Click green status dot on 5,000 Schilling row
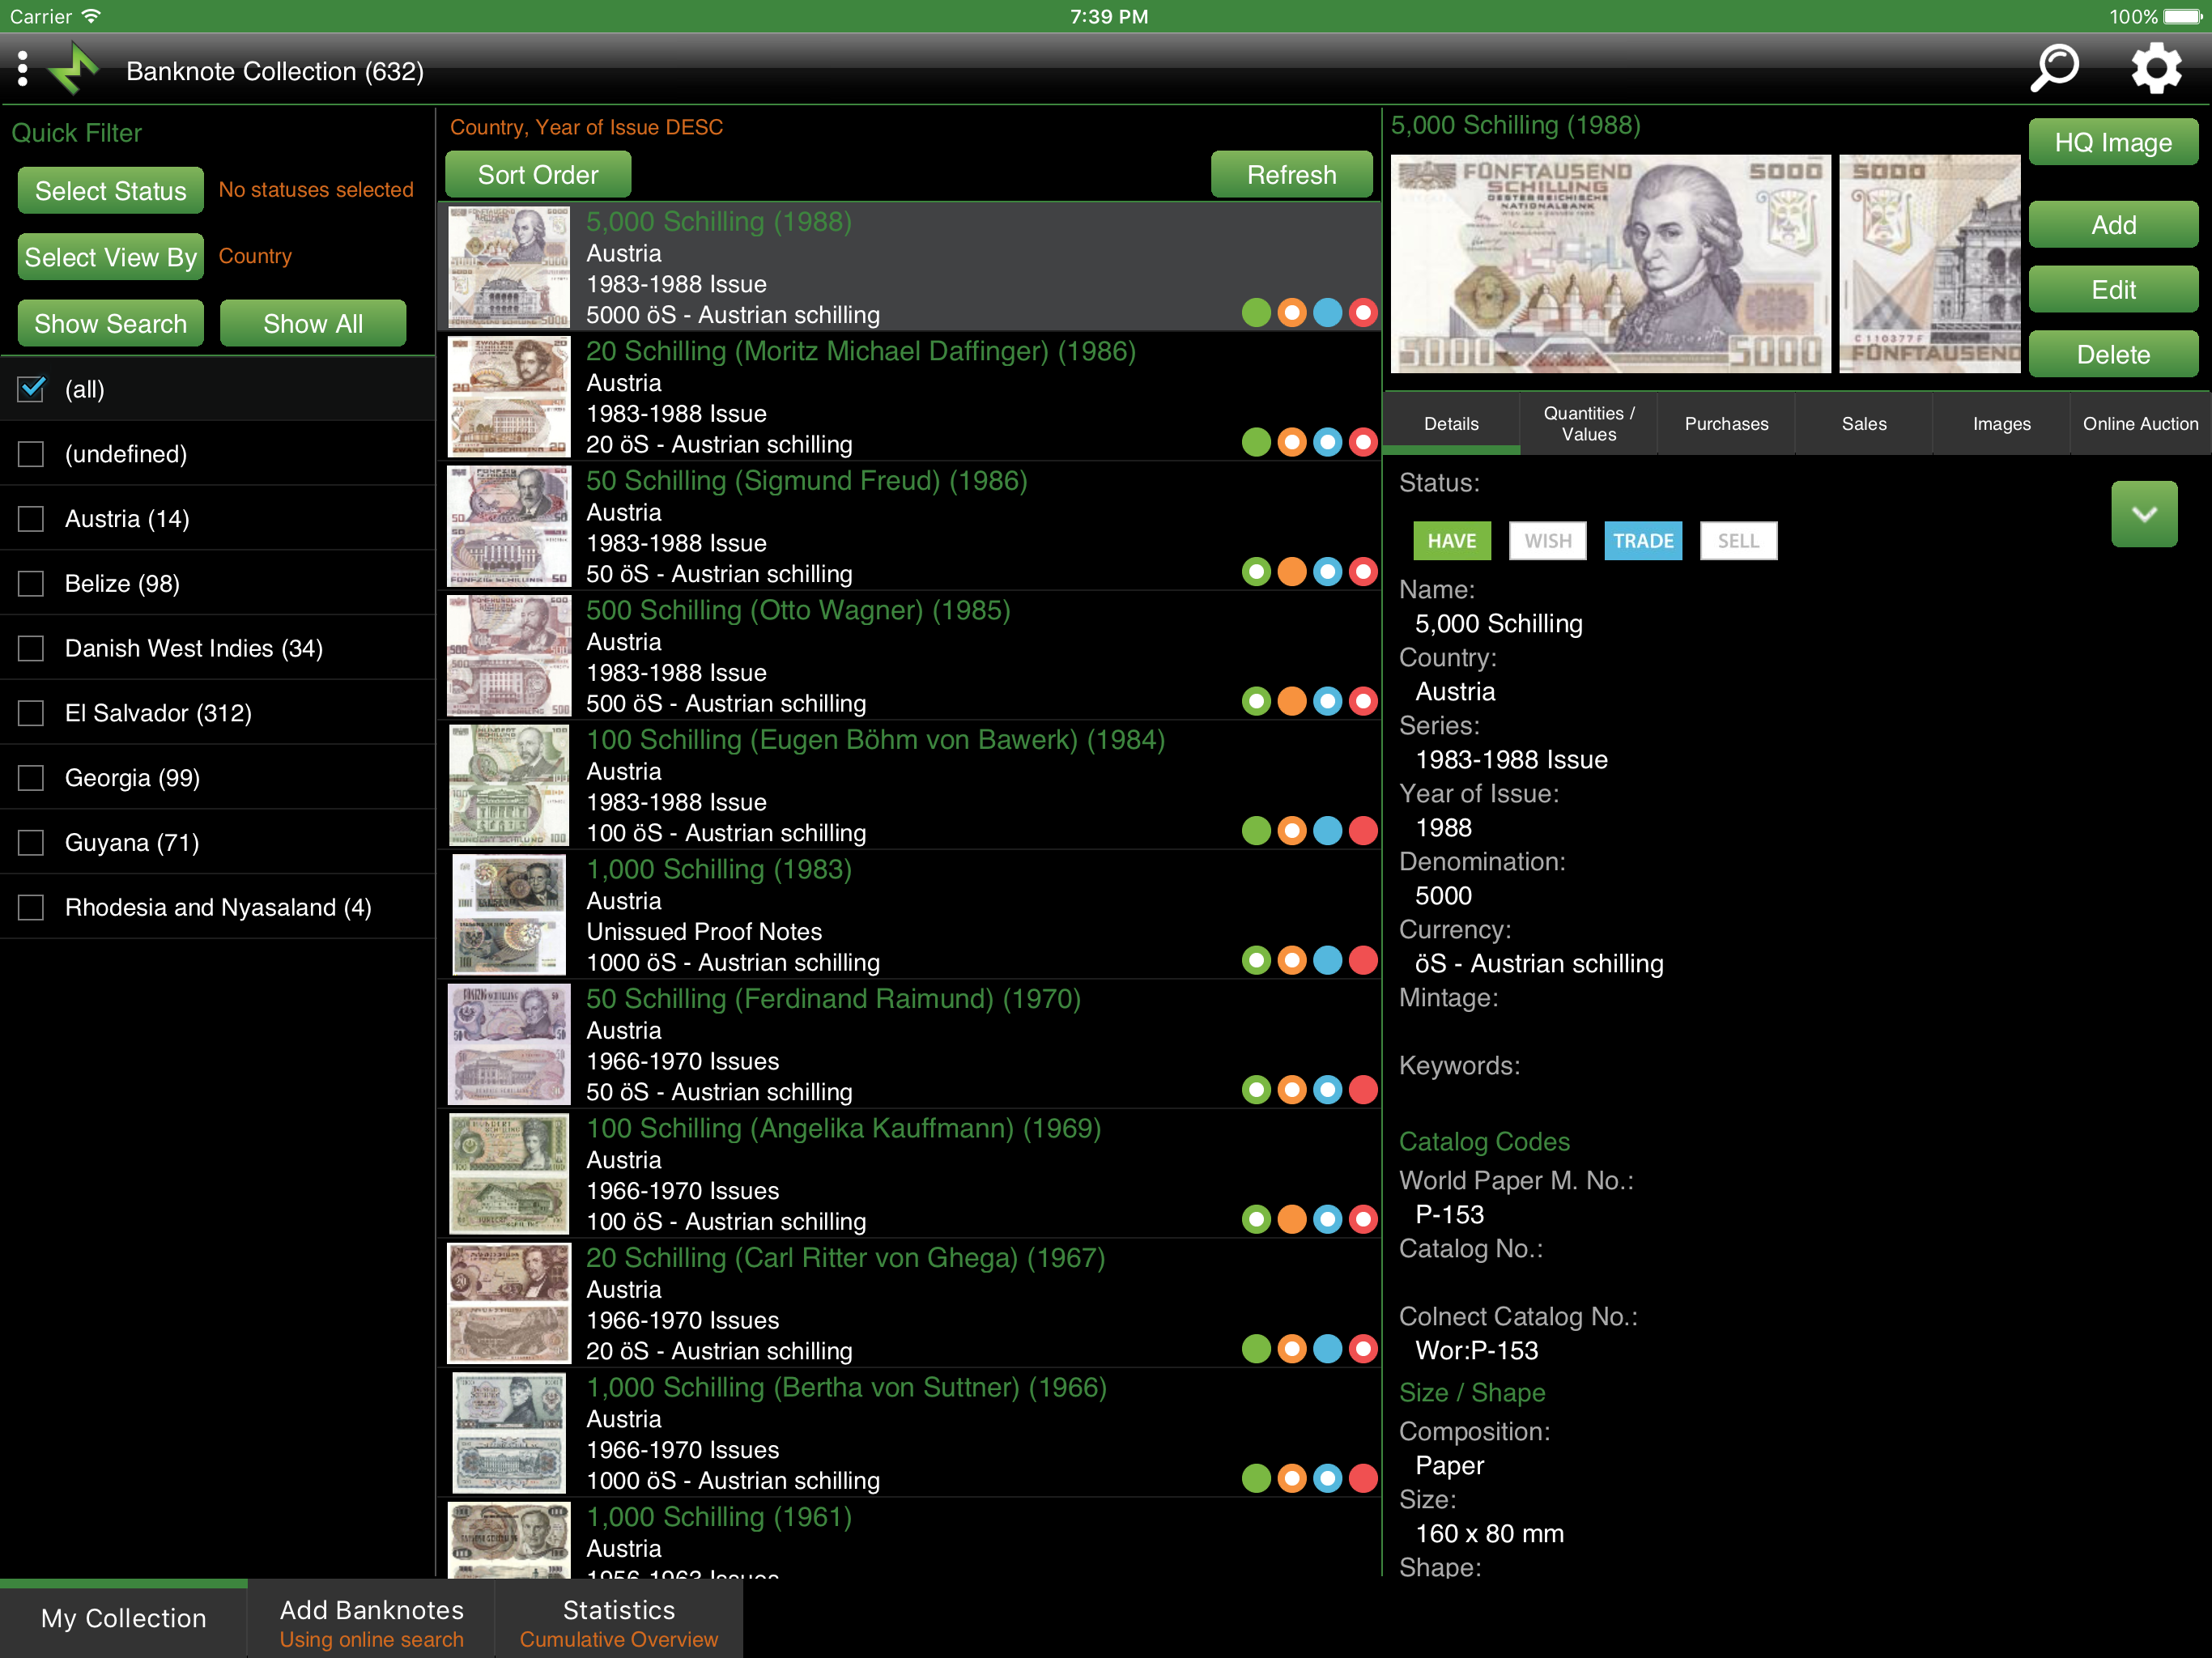 (1256, 313)
